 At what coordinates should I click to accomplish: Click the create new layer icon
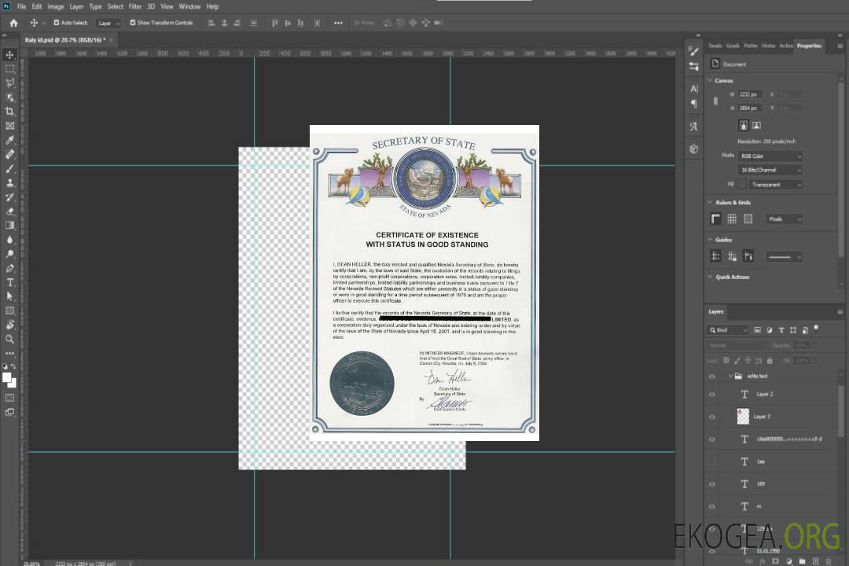point(815,561)
